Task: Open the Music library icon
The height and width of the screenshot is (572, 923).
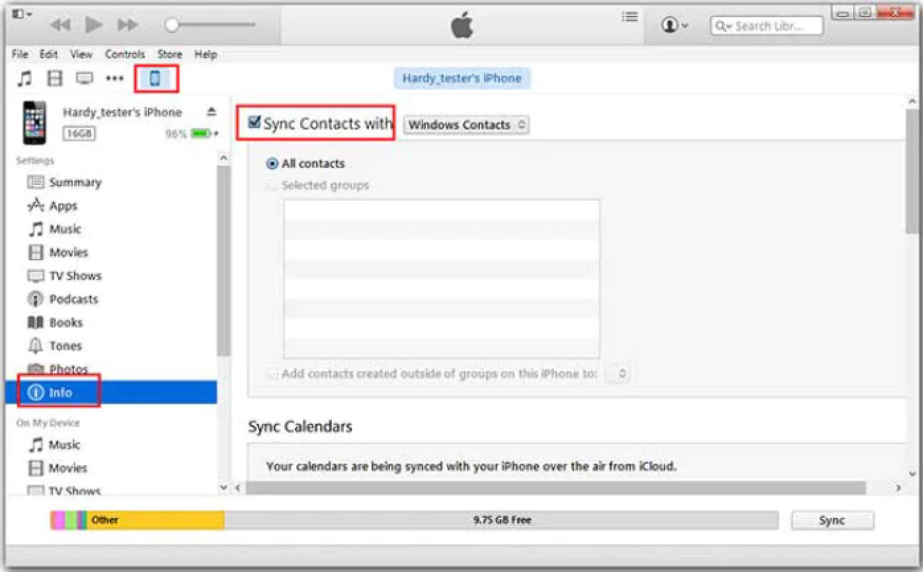Action: pyautogui.click(x=24, y=79)
